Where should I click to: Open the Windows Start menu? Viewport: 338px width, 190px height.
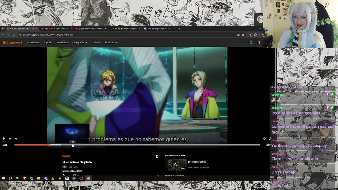pyautogui.click(x=3, y=178)
